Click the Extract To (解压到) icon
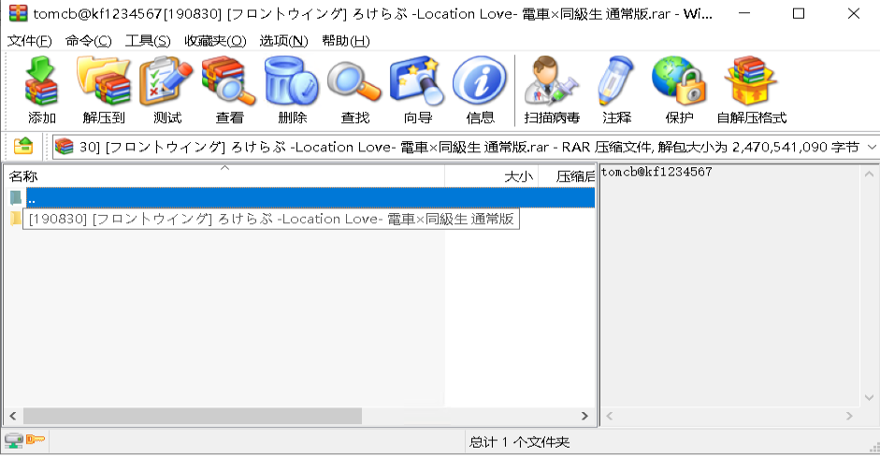Image resolution: width=880 pixels, height=456 pixels. pos(103,91)
